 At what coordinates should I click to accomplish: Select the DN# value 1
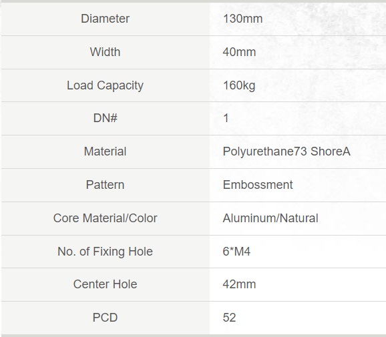[226, 118]
